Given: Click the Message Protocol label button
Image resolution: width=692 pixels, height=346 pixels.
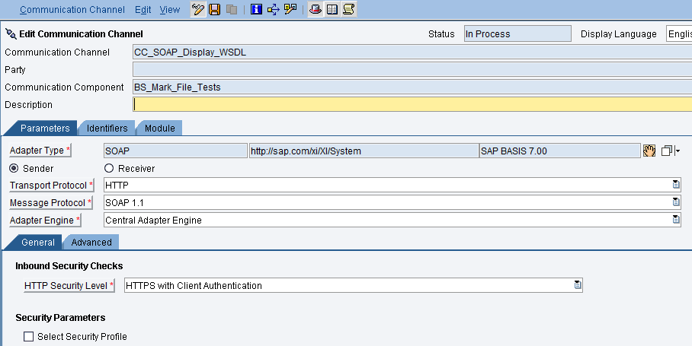Looking at the screenshot, I should tap(51, 202).
